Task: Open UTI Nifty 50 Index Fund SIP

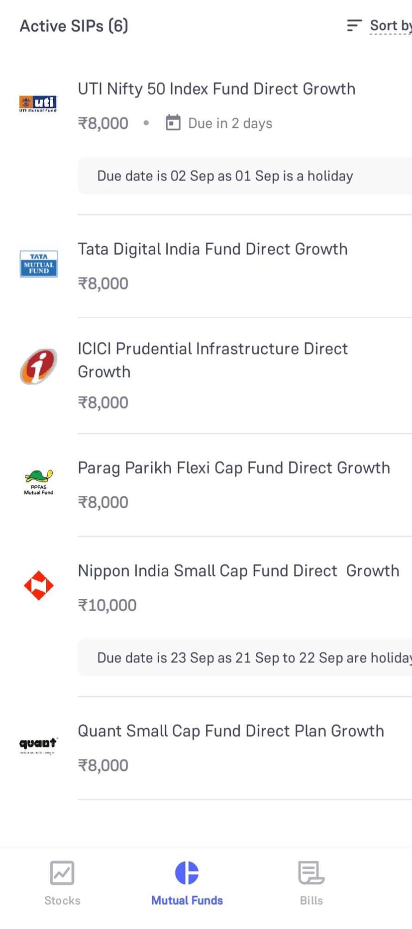Action: pos(216,89)
